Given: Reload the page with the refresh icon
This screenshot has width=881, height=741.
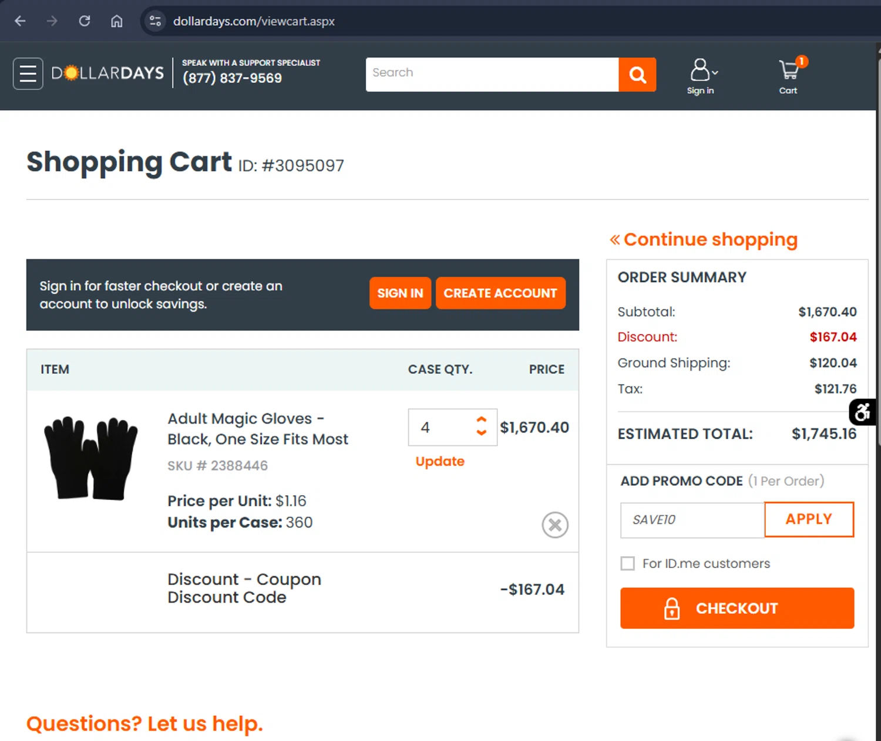Looking at the screenshot, I should pyautogui.click(x=85, y=21).
